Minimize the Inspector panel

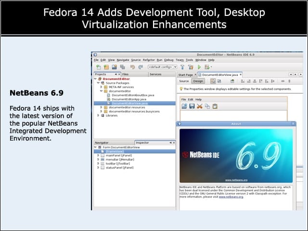(x=171, y=142)
